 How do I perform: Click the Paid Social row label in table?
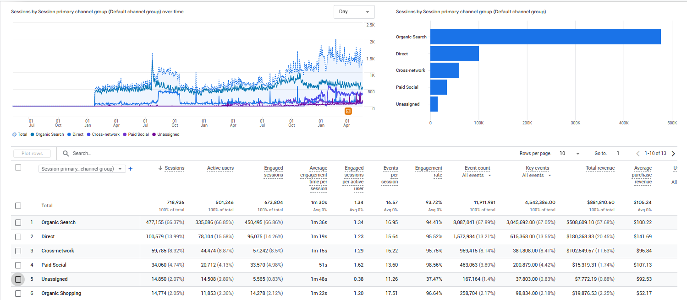pyautogui.click(x=54, y=265)
